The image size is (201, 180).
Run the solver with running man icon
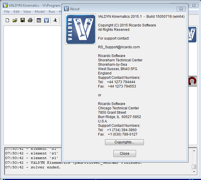pyautogui.click(x=55, y=20)
